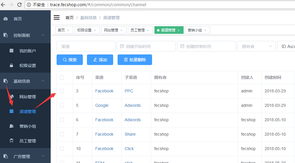295x163 pixels.
Task: Open the ID Asc sort dropdown
Action: [x=286, y=46]
